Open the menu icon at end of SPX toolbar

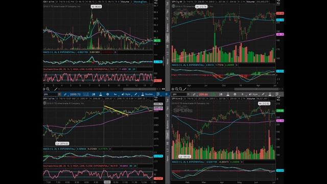coord(166,94)
